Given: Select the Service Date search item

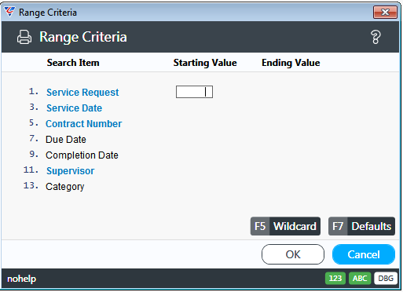Looking at the screenshot, I should pyautogui.click(x=74, y=108).
